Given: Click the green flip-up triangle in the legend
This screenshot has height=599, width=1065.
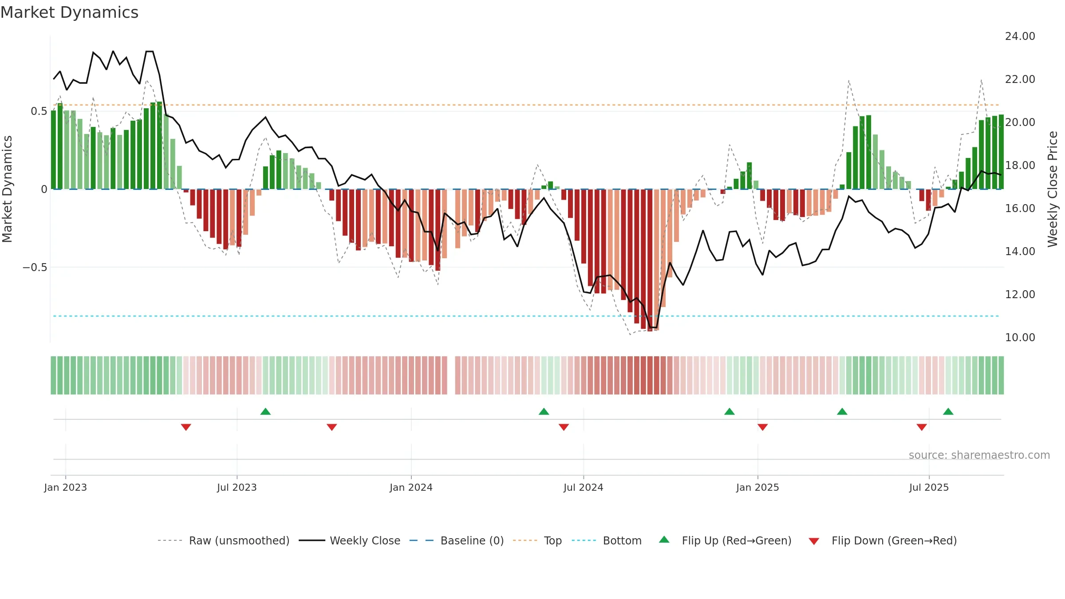Looking at the screenshot, I should [664, 540].
